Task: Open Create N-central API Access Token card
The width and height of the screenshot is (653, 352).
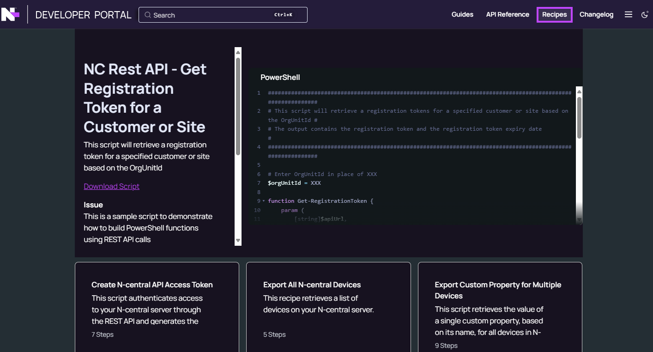Action: tap(157, 307)
